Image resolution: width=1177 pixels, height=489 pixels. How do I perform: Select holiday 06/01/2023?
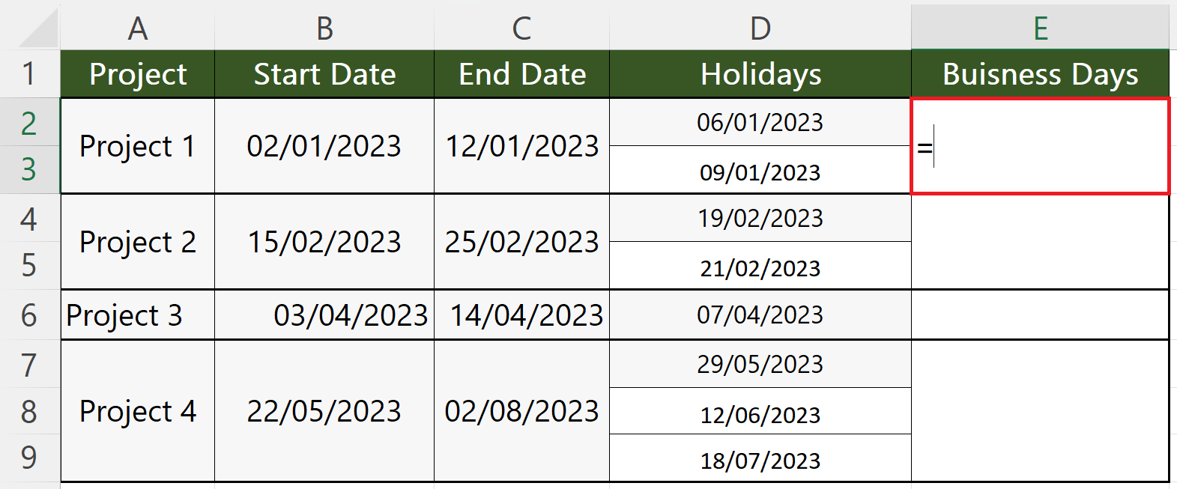point(760,121)
